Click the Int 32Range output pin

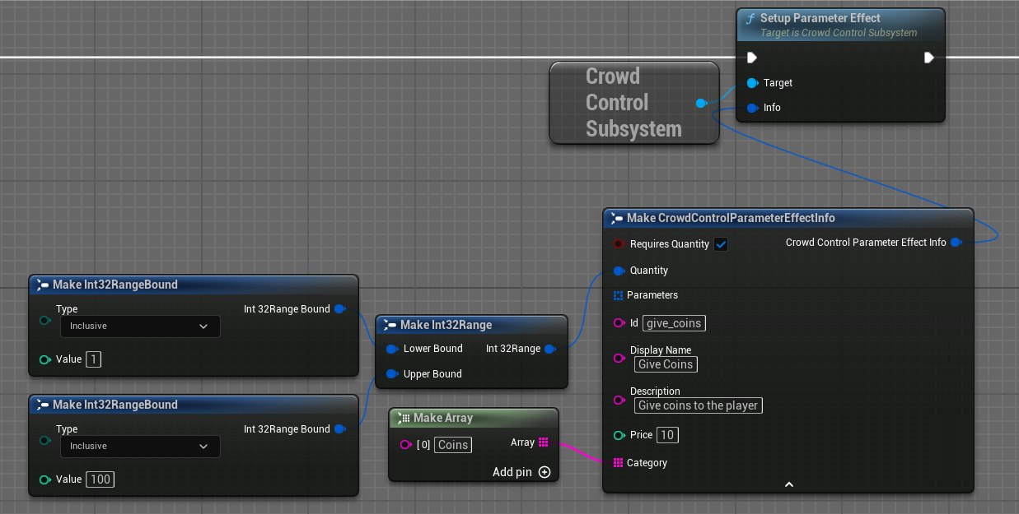pyautogui.click(x=550, y=349)
